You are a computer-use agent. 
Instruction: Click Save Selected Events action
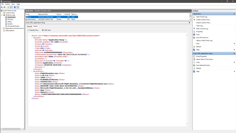(204, 65)
